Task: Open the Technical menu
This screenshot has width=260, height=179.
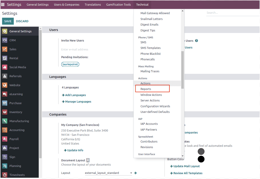Action: tap(142, 5)
